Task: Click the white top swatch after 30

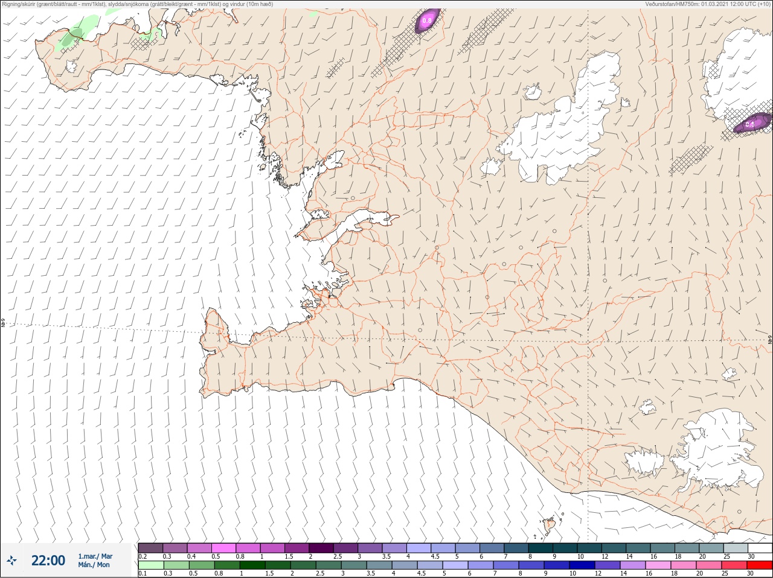Action: [760, 548]
